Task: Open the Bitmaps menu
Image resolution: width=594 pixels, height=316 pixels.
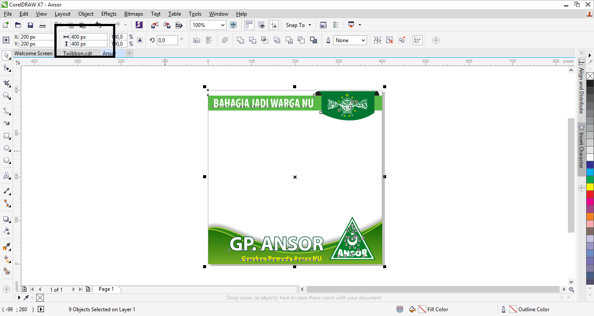Action: 133,14
